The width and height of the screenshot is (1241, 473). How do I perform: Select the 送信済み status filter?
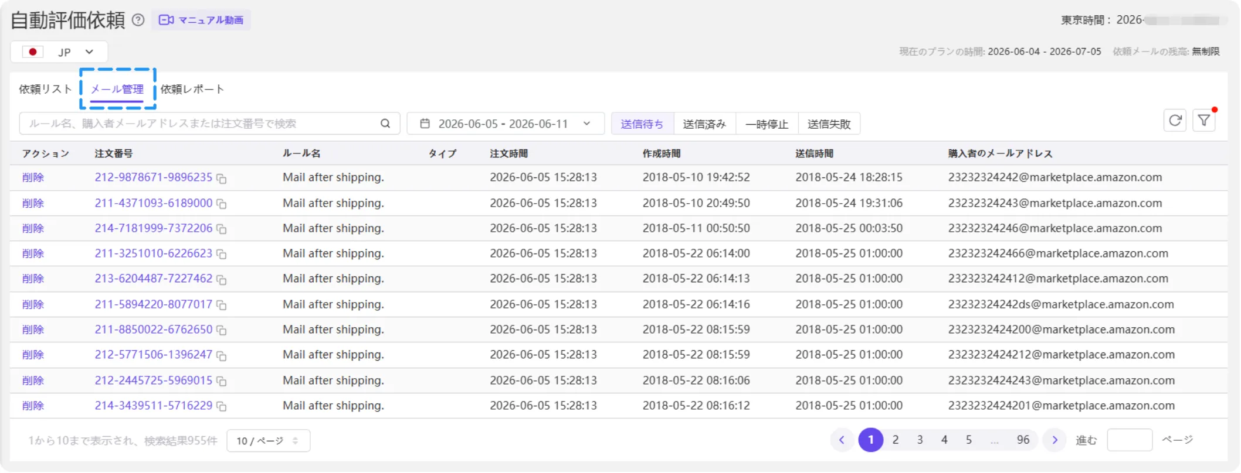point(704,124)
